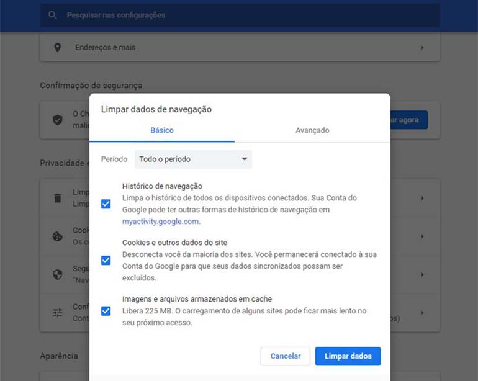Click the sliders icon for site settings
Viewport: 478px width, 381px height.
58,313
